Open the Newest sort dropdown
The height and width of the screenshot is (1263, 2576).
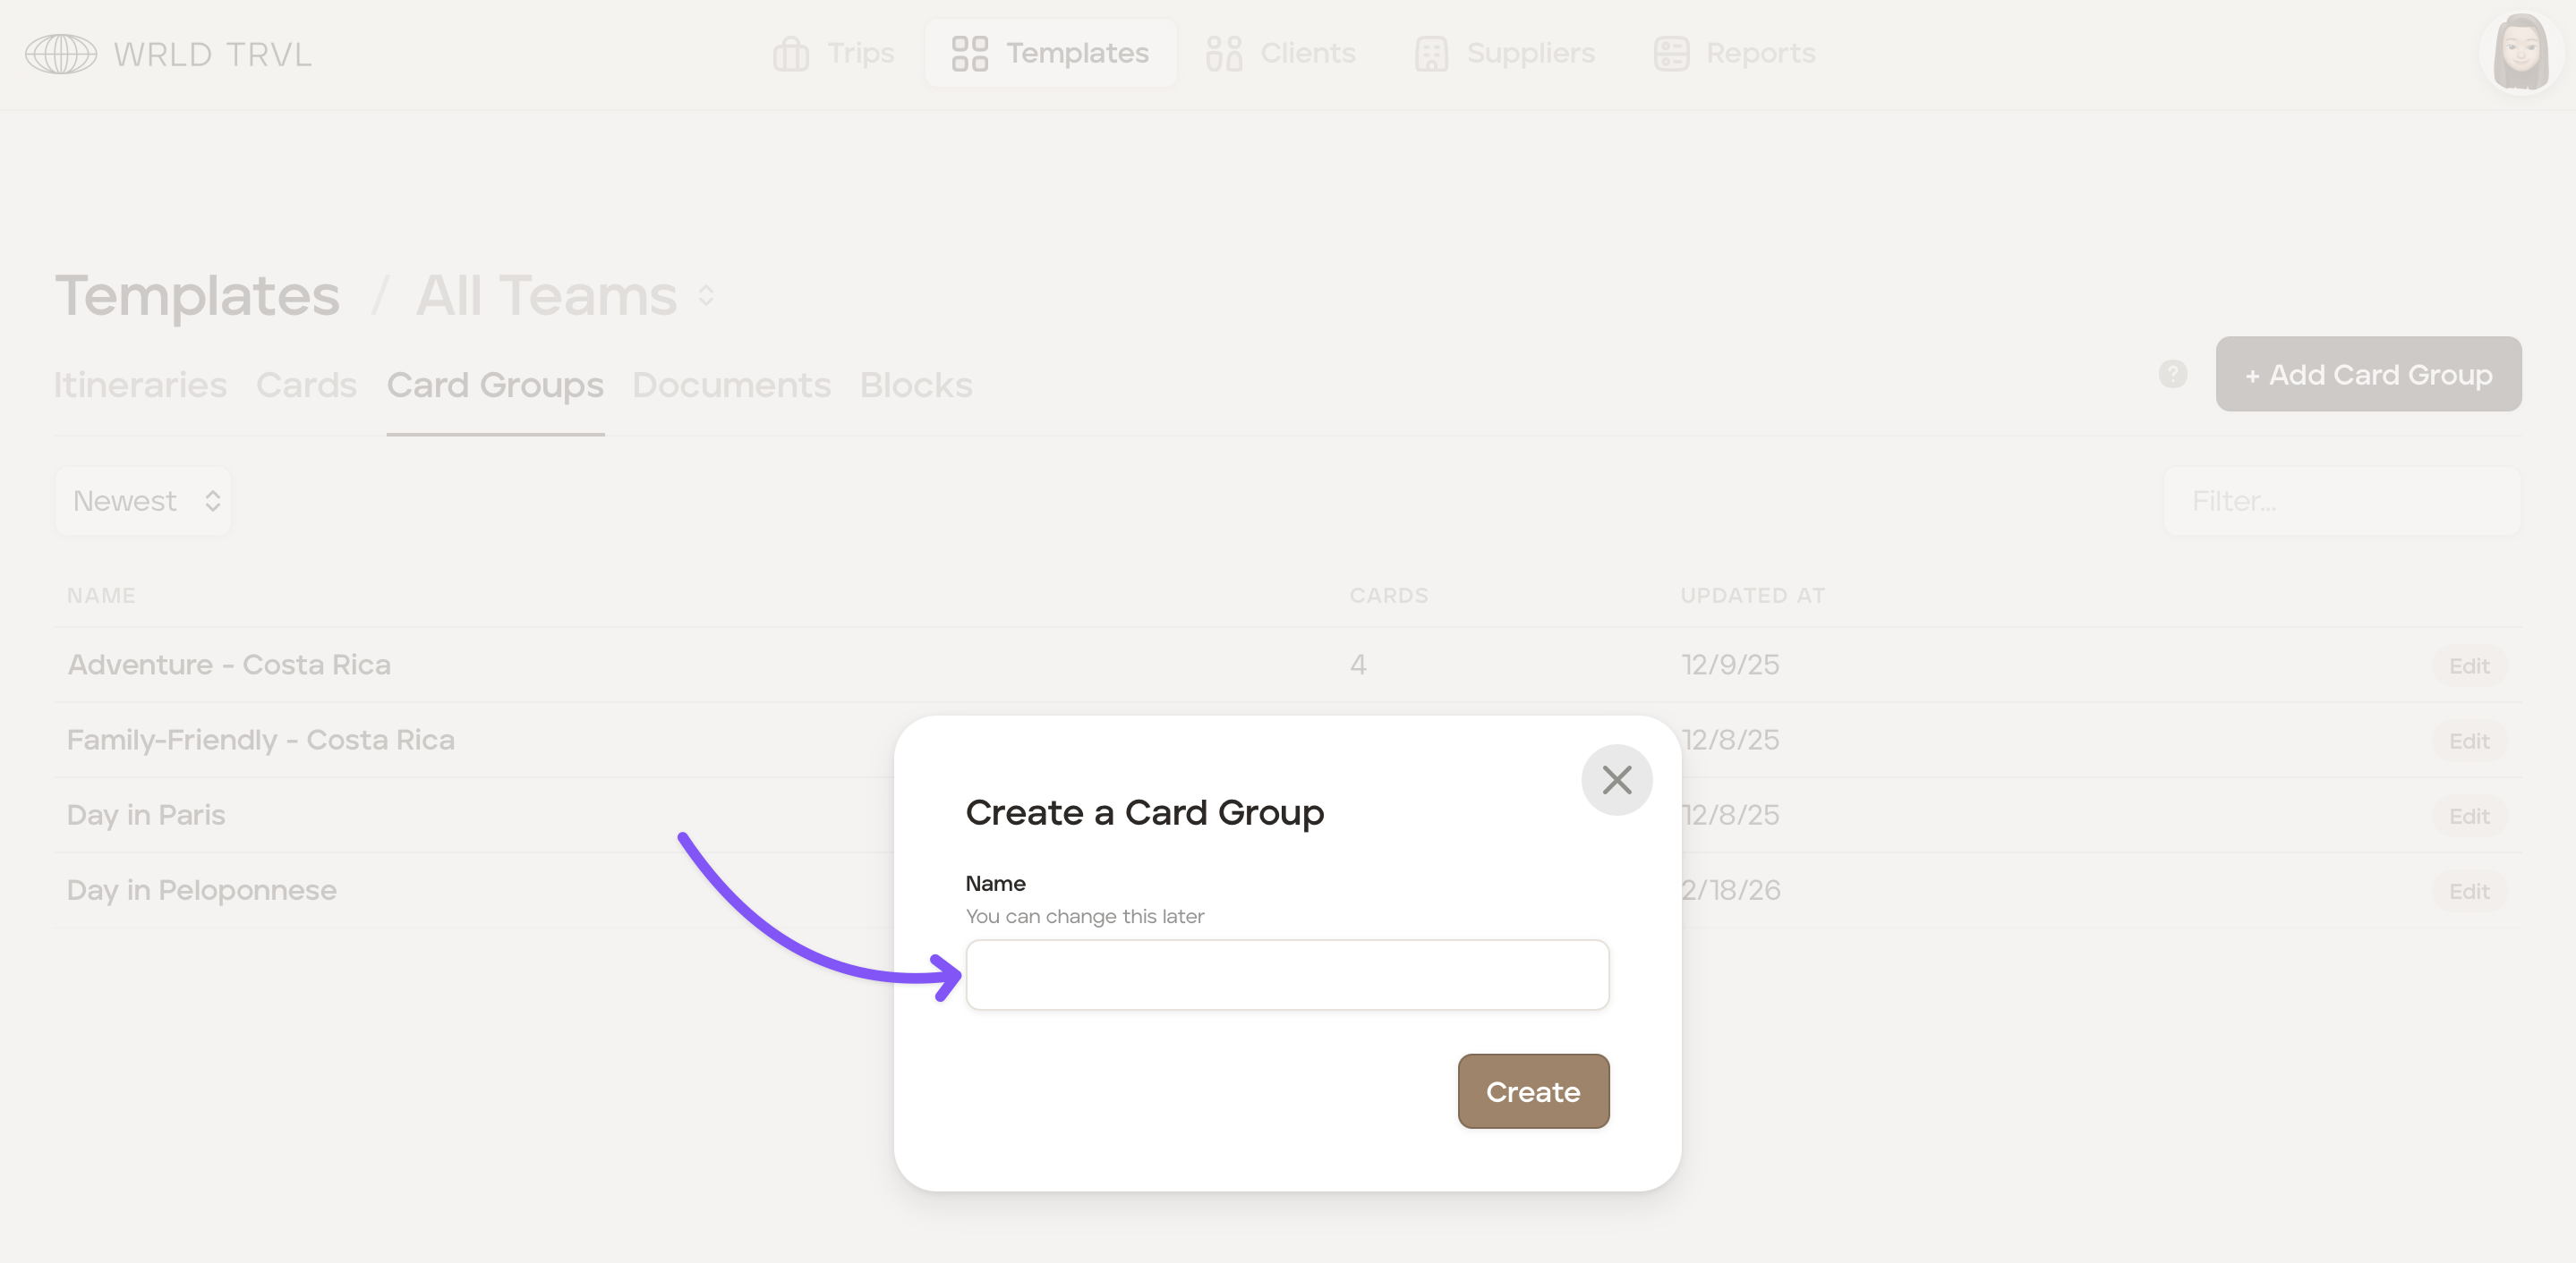coord(144,501)
